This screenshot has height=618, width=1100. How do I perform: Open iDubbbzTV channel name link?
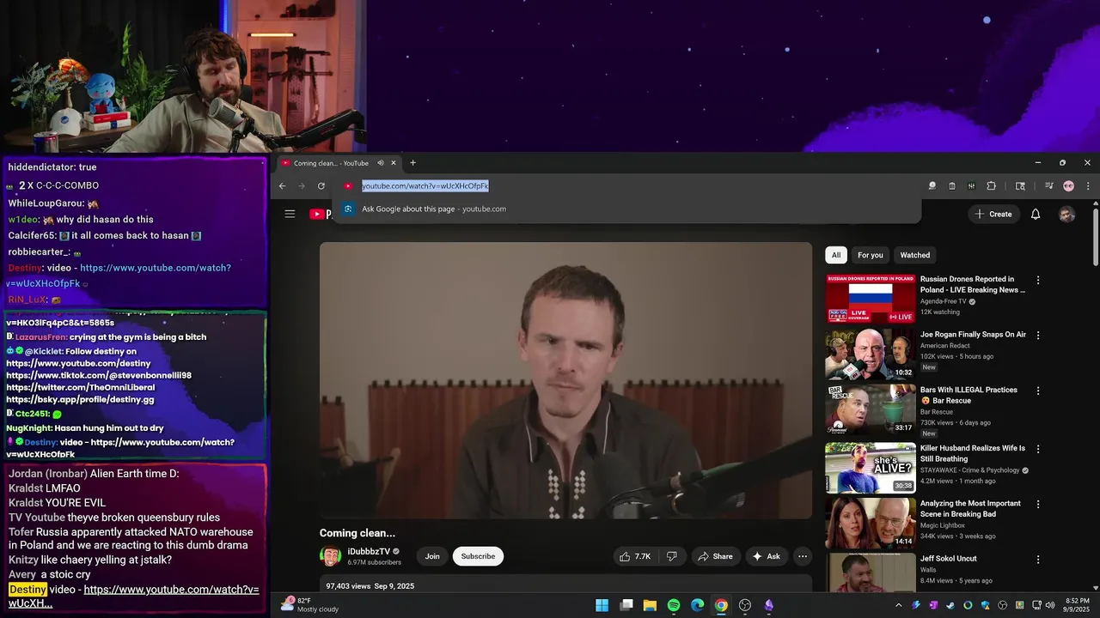369,551
